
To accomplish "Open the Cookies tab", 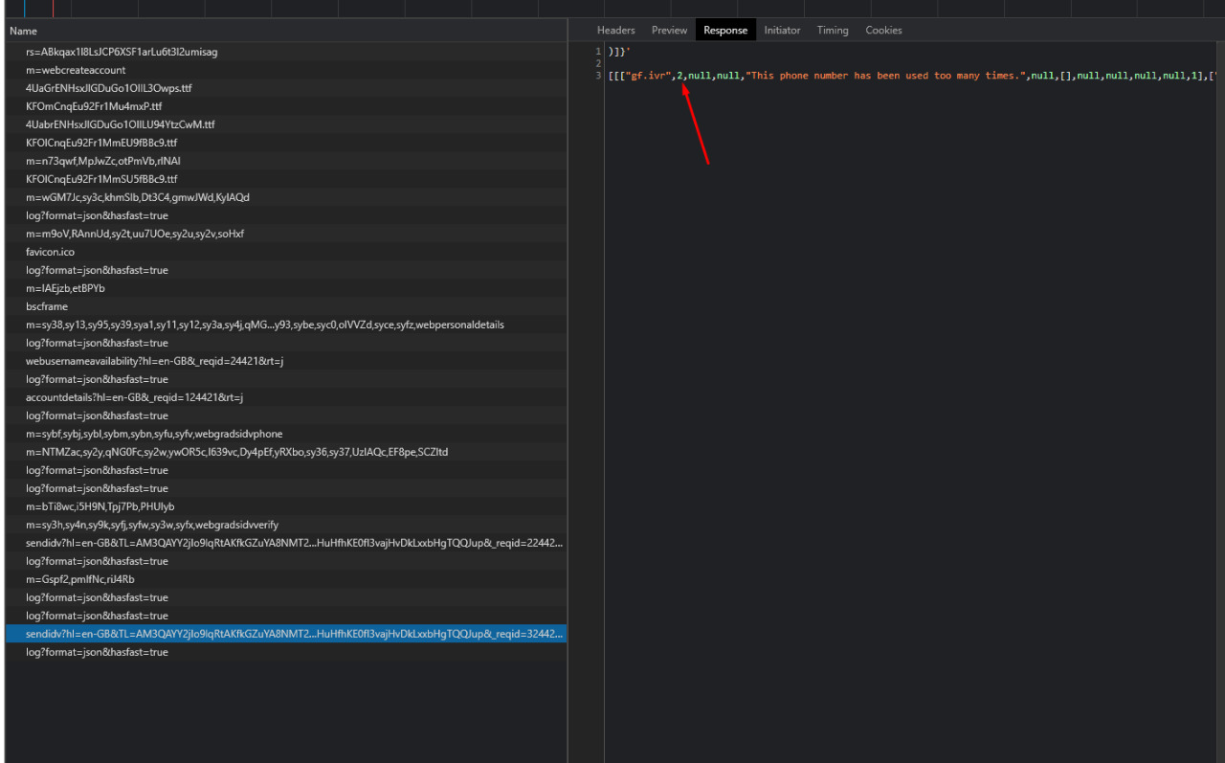I will 883,31.
